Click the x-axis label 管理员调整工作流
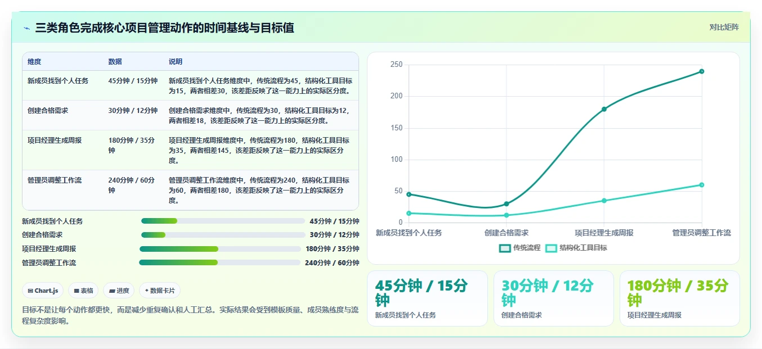 [702, 233]
